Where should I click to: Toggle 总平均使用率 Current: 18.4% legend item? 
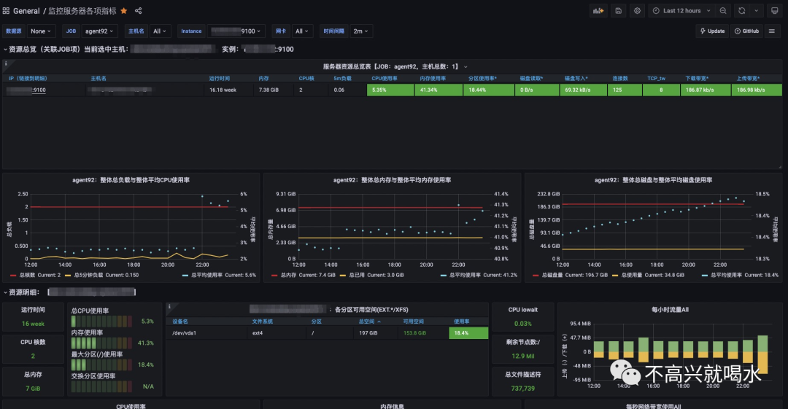pyautogui.click(x=741, y=276)
